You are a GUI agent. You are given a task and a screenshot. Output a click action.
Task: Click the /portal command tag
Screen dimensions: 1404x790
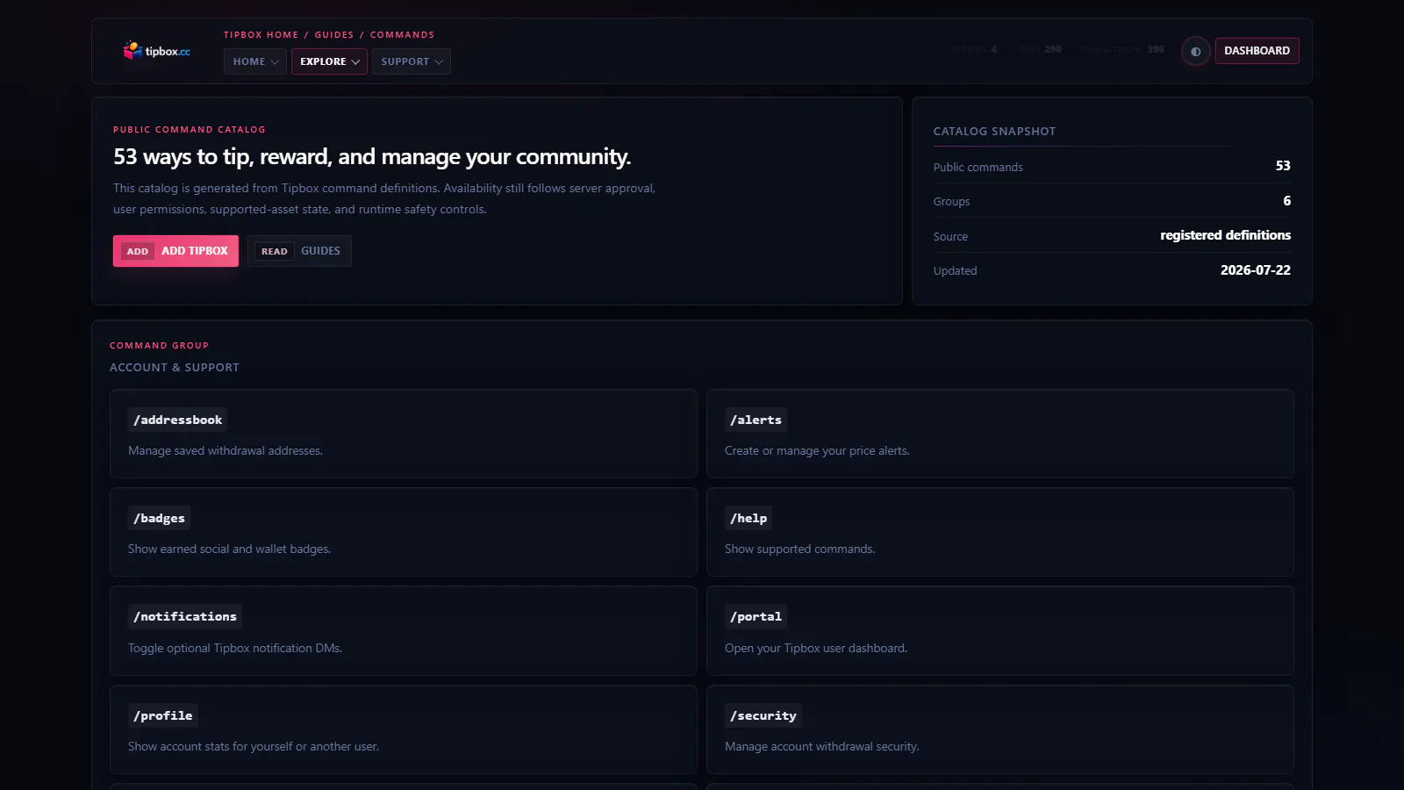(756, 616)
